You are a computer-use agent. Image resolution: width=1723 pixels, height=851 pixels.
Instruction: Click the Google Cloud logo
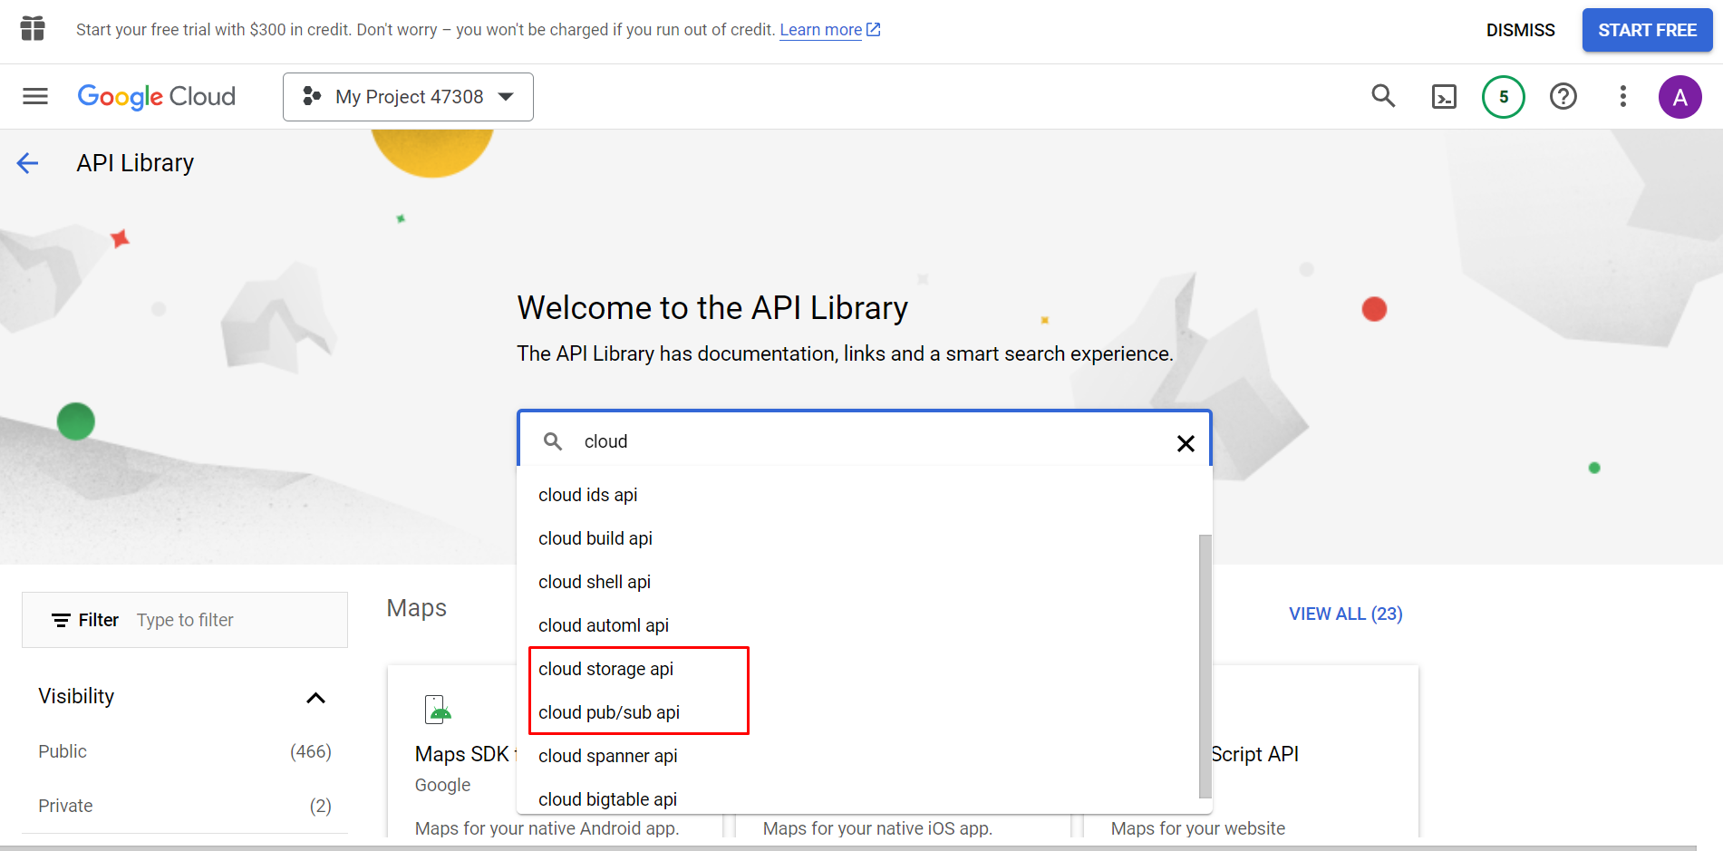[156, 96]
